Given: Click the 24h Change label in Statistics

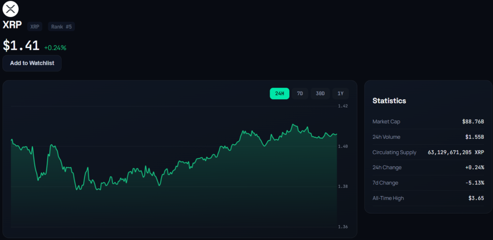Looking at the screenshot, I should click(x=387, y=167).
